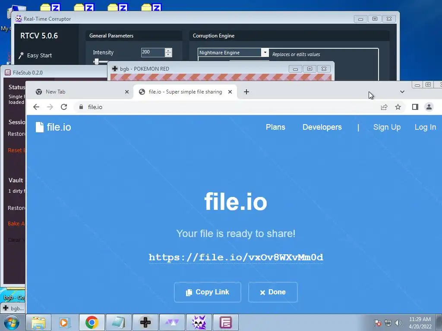442x331 pixels.
Task: Open Windows Explorer from taskbar
Action: (x=38, y=322)
